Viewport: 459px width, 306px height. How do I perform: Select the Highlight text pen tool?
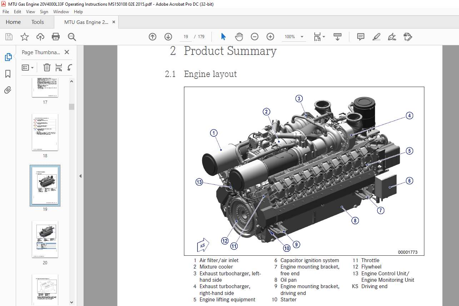(x=376, y=37)
